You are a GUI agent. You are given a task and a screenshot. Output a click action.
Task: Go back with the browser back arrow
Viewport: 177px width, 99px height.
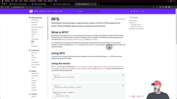point(2,7)
